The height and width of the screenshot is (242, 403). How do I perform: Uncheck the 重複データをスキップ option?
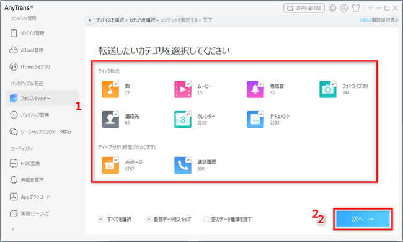coord(149,219)
